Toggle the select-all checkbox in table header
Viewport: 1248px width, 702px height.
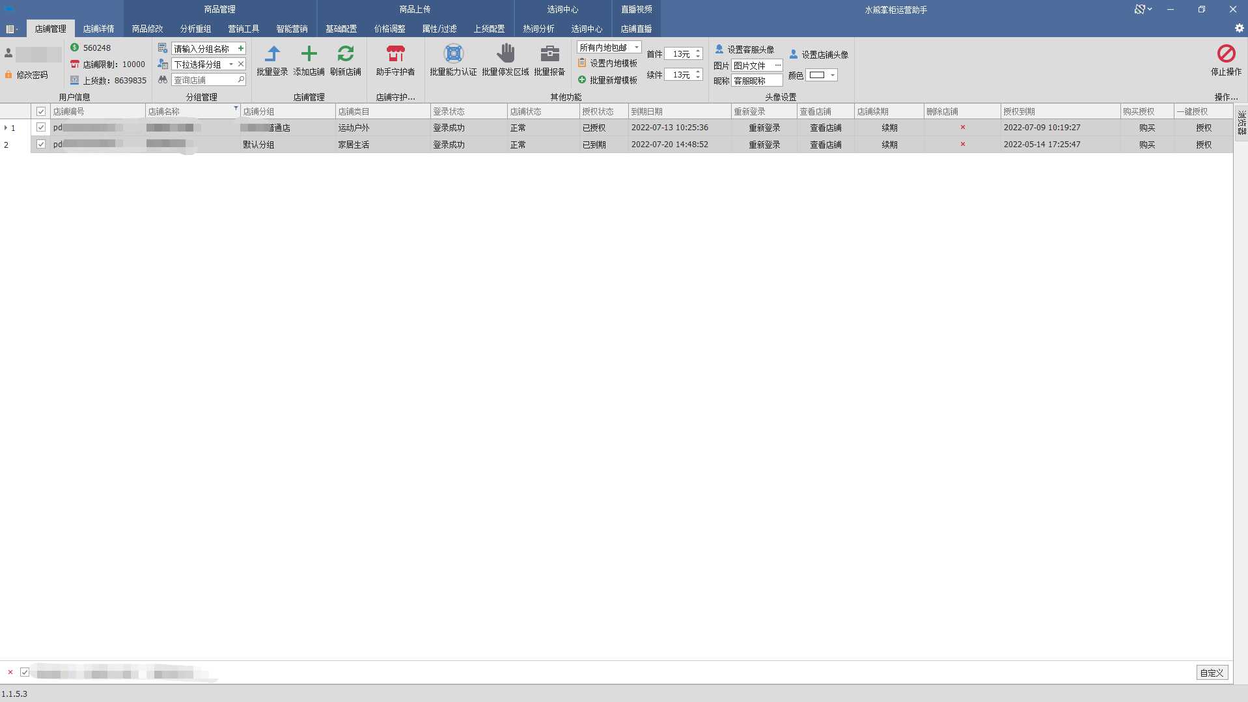tap(41, 111)
